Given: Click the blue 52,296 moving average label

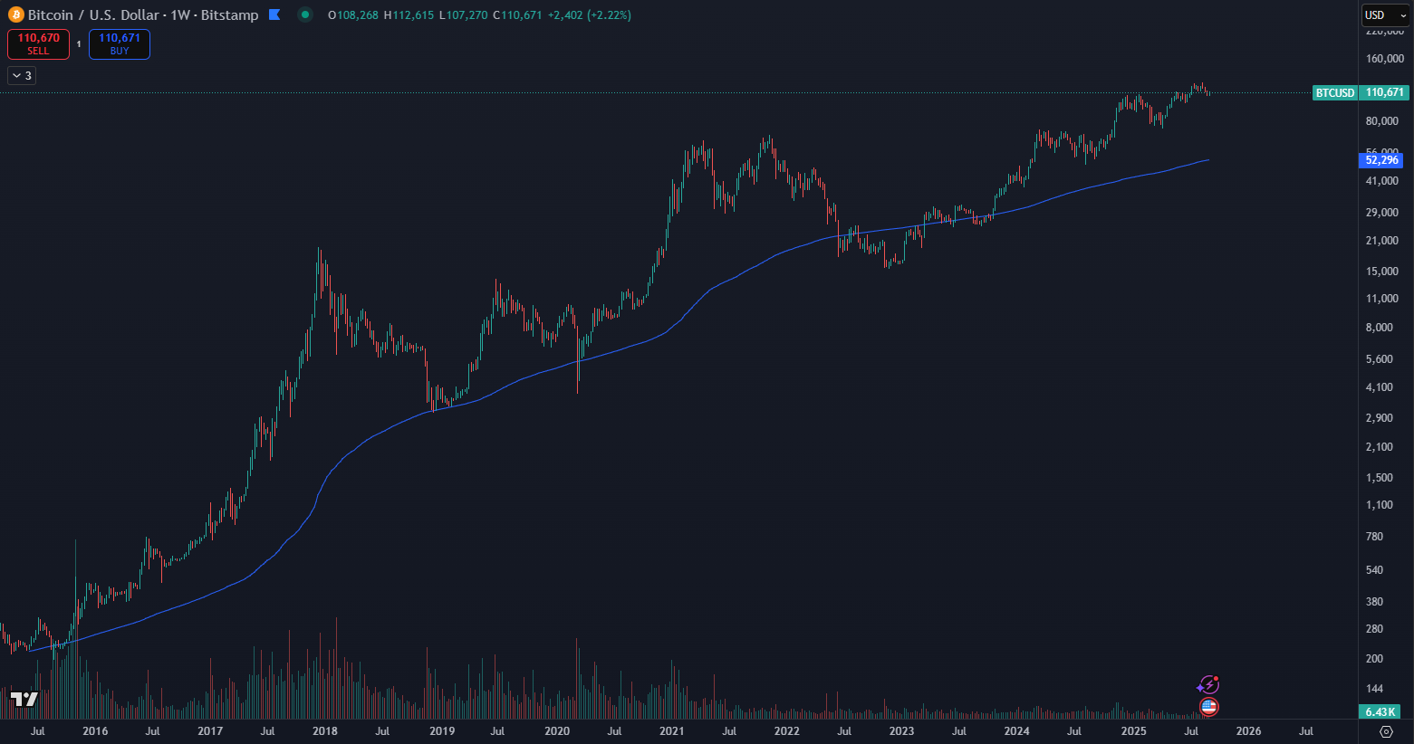Looking at the screenshot, I should coord(1381,160).
